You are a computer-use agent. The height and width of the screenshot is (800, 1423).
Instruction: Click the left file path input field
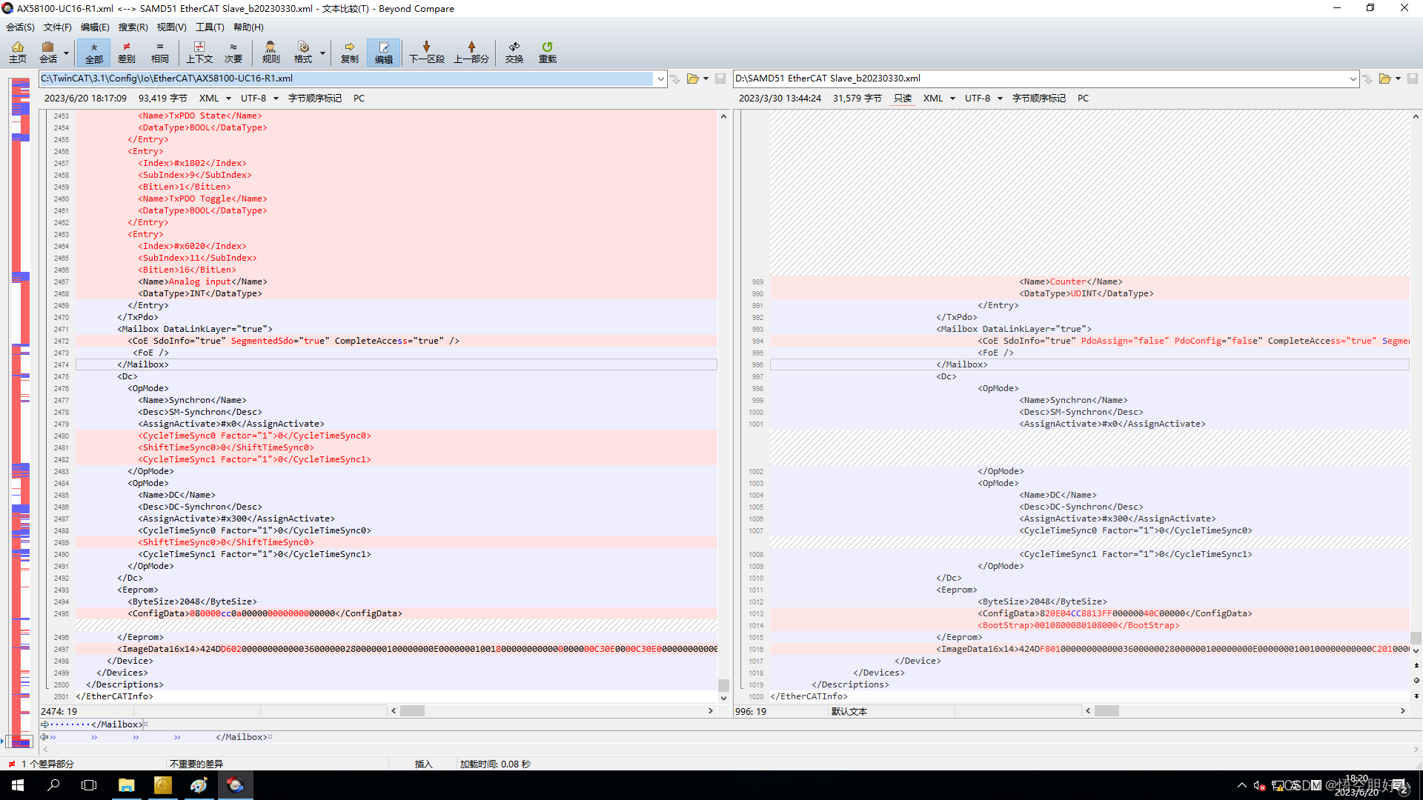coord(347,79)
